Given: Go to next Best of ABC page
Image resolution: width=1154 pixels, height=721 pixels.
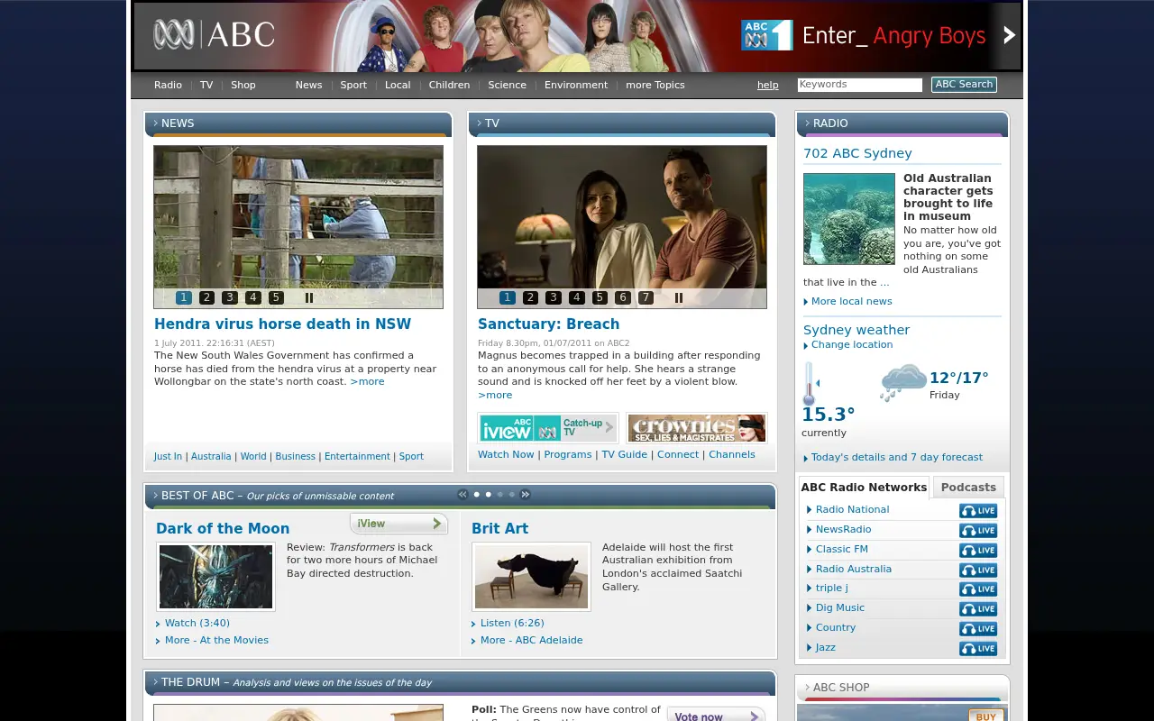Looking at the screenshot, I should click(526, 494).
